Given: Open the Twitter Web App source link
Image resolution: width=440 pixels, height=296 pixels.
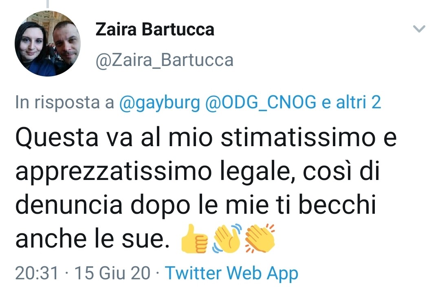Looking at the screenshot, I should tap(231, 274).
